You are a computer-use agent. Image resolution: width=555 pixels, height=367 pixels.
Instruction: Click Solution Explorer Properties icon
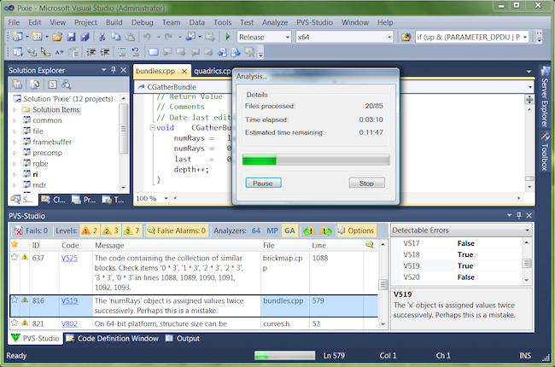click(x=17, y=84)
